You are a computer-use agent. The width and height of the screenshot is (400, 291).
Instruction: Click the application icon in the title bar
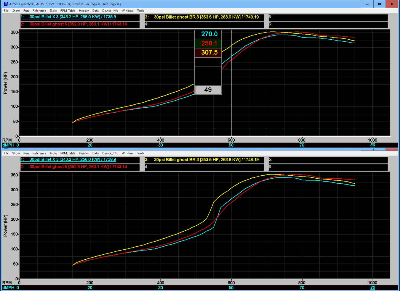coord(6,4)
